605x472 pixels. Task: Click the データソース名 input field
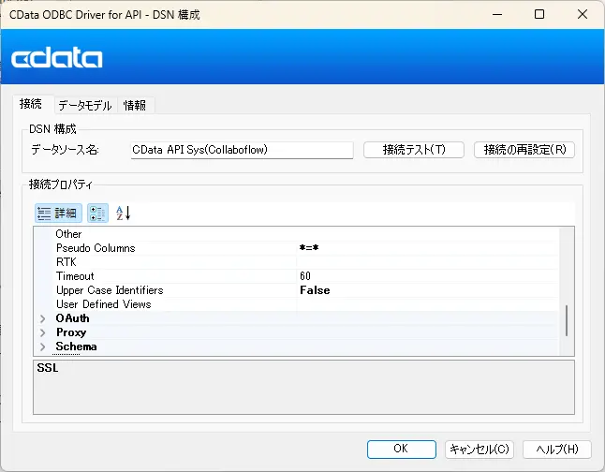(x=242, y=150)
